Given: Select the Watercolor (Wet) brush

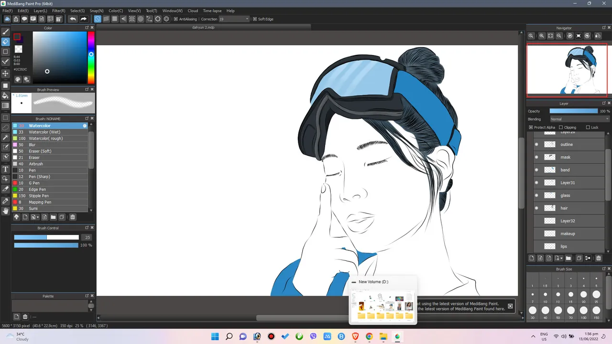Looking at the screenshot, I should [50, 132].
